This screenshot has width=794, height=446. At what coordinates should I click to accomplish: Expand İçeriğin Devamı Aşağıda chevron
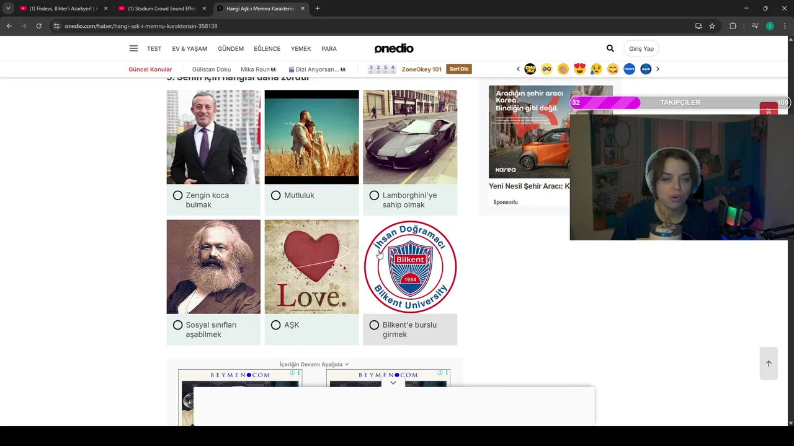(x=347, y=364)
